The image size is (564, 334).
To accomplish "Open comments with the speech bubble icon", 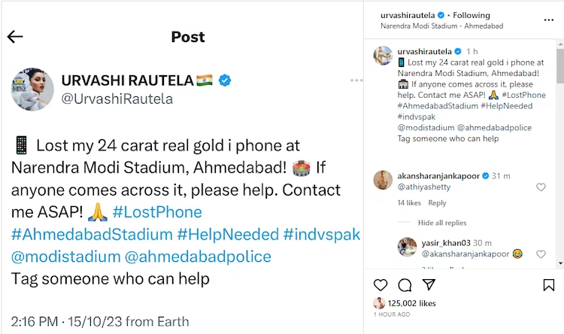I will click(405, 285).
